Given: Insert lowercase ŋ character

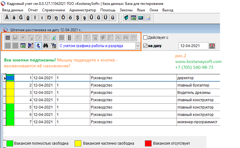Looking at the screenshot, I should 56,18.
